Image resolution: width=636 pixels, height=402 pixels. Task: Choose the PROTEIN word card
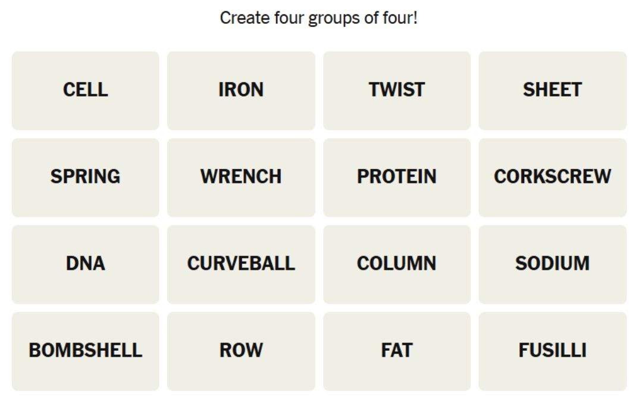point(397,177)
